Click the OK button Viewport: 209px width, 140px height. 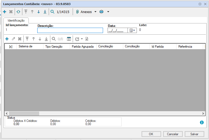pos(151,134)
